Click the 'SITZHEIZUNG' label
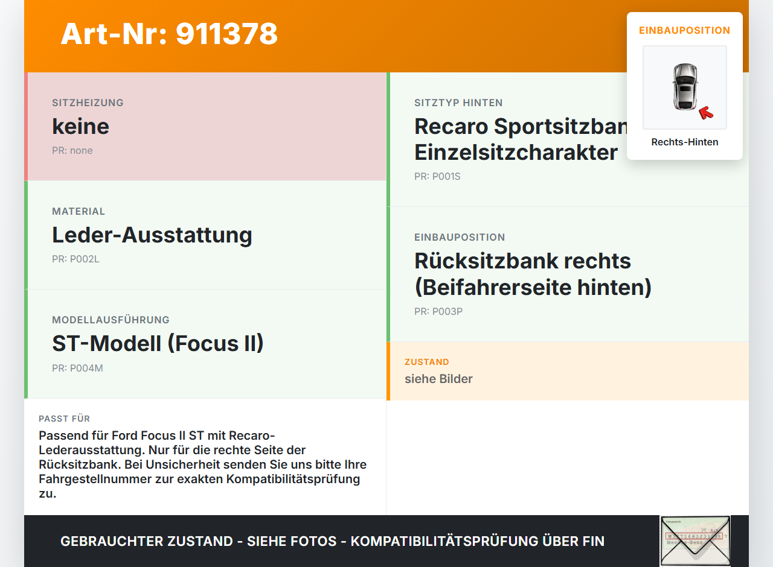773x567 pixels. point(88,103)
